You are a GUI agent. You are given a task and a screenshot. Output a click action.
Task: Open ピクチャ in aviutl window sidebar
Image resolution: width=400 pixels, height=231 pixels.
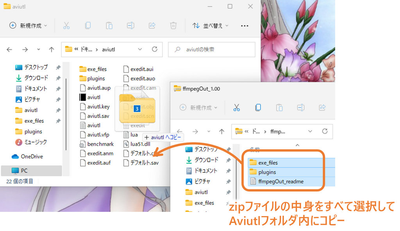(28, 99)
